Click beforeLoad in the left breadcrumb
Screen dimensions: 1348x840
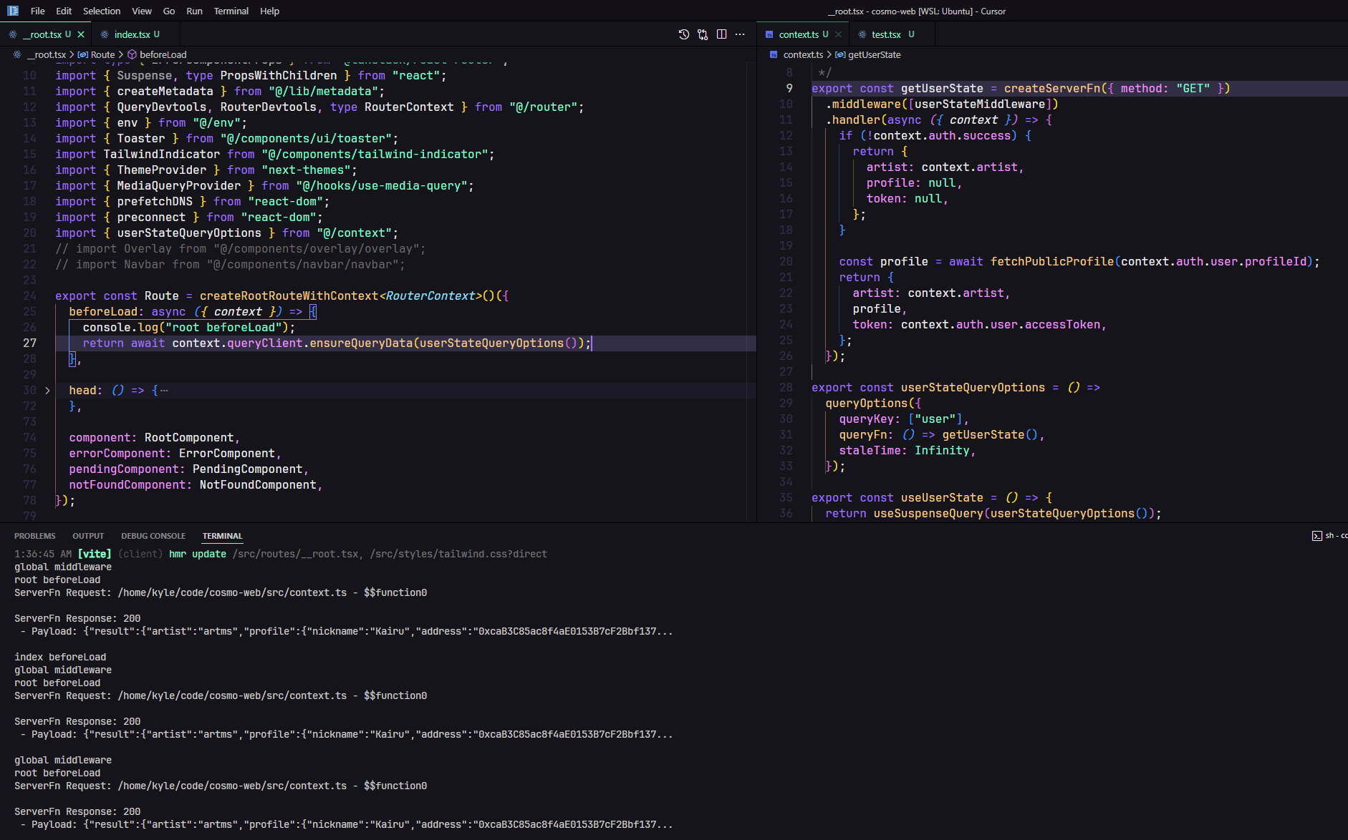coord(163,54)
